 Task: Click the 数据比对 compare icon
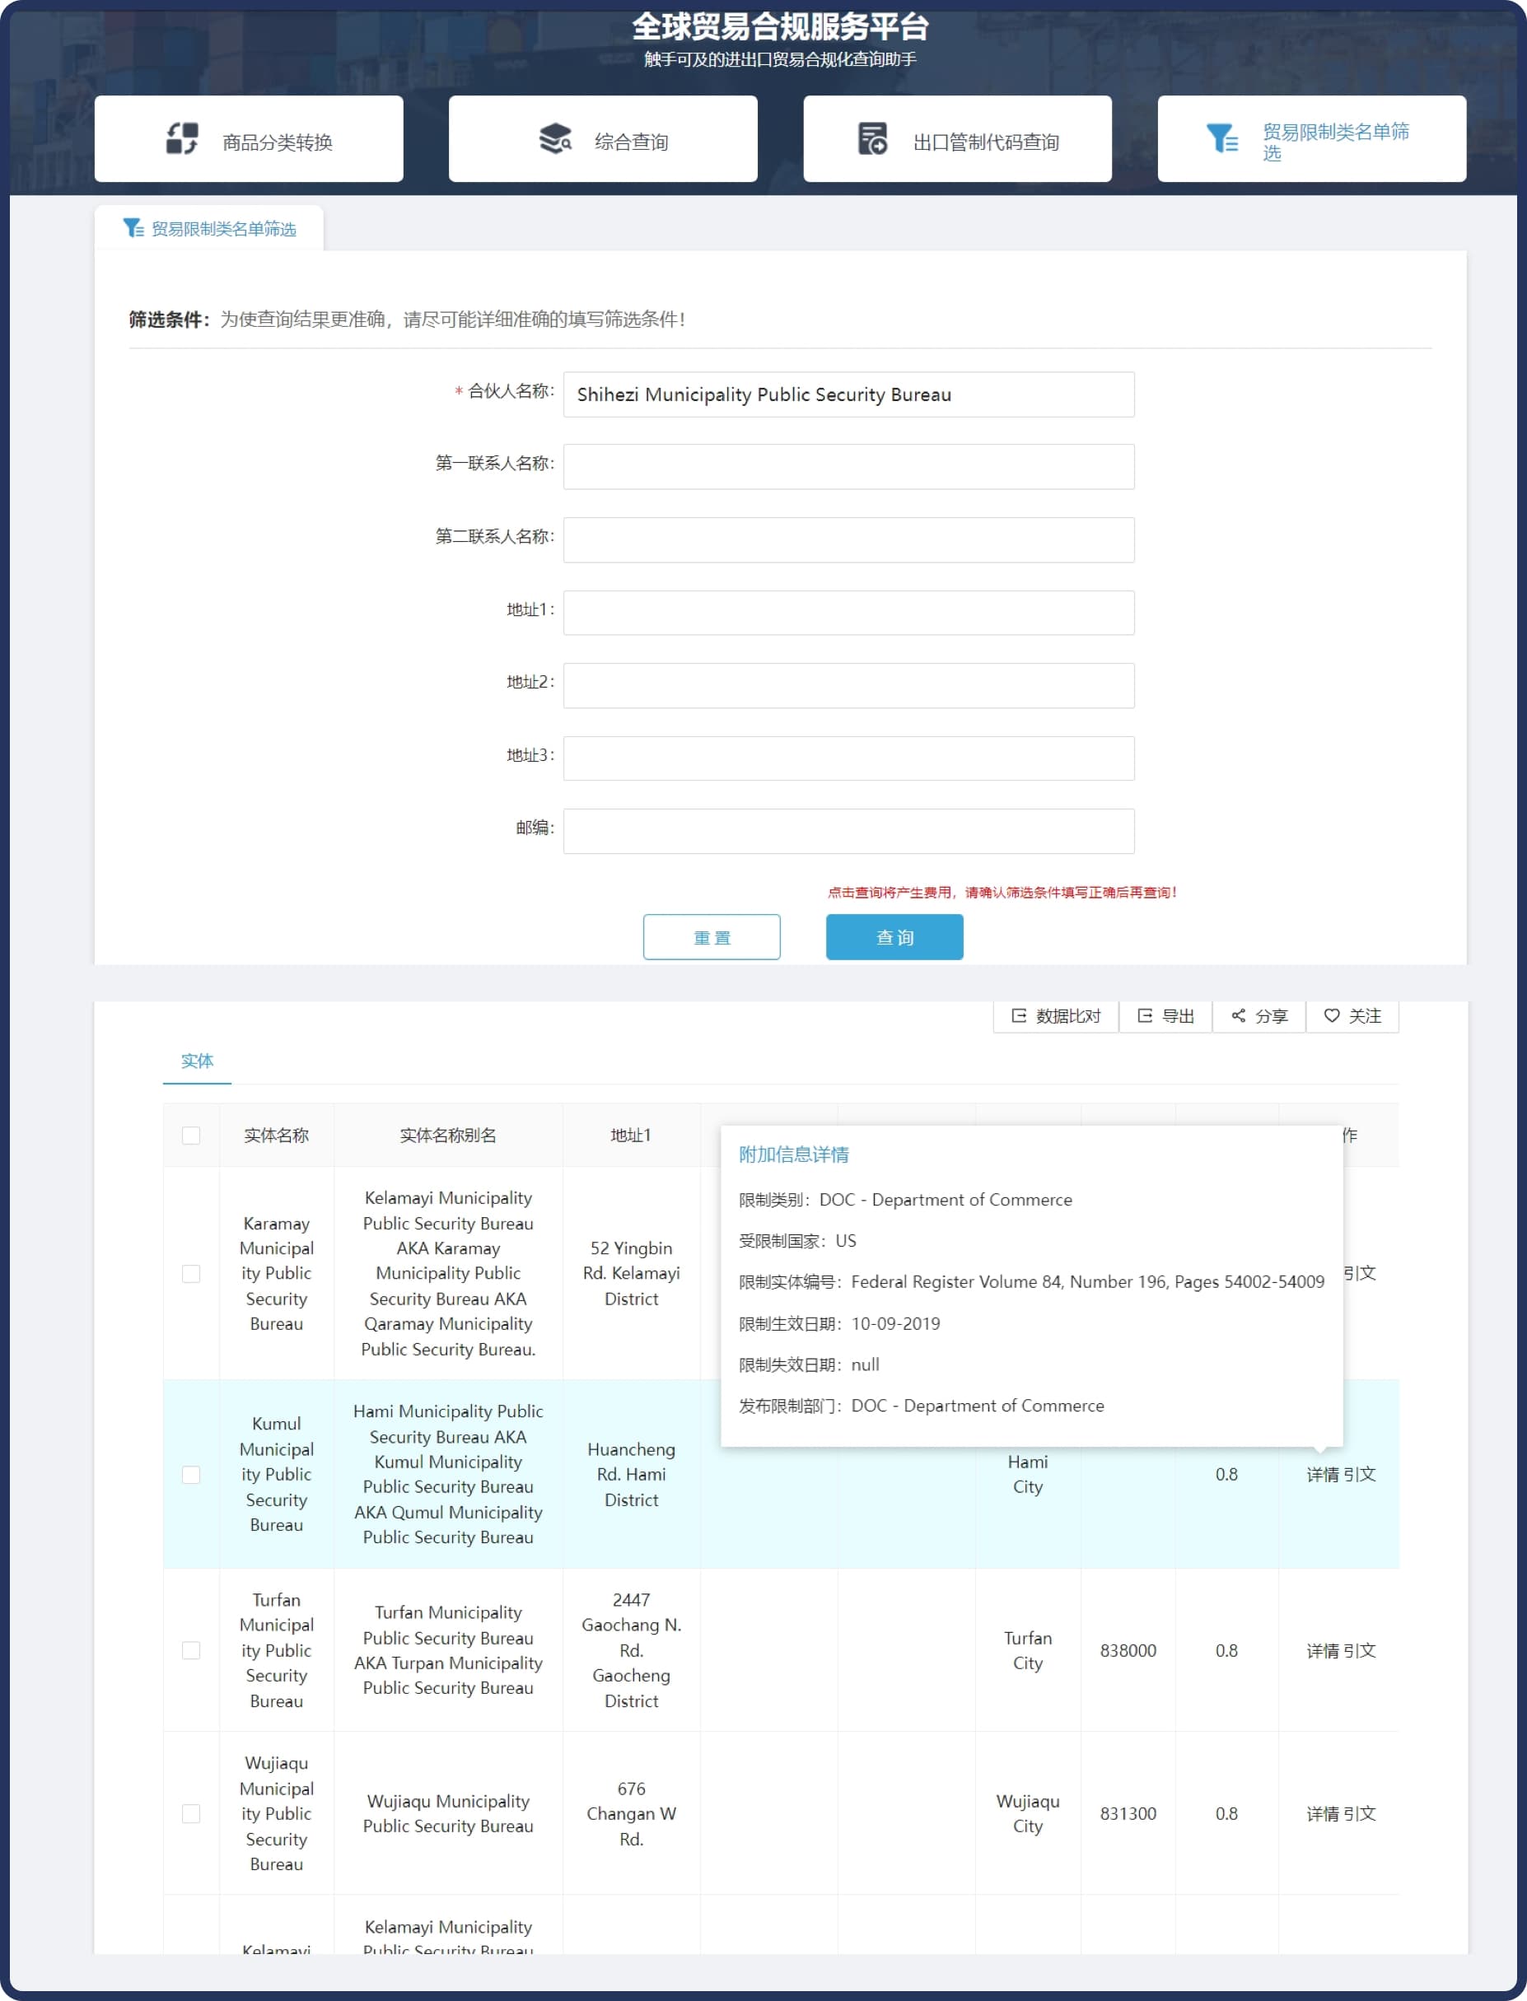tap(1019, 1016)
